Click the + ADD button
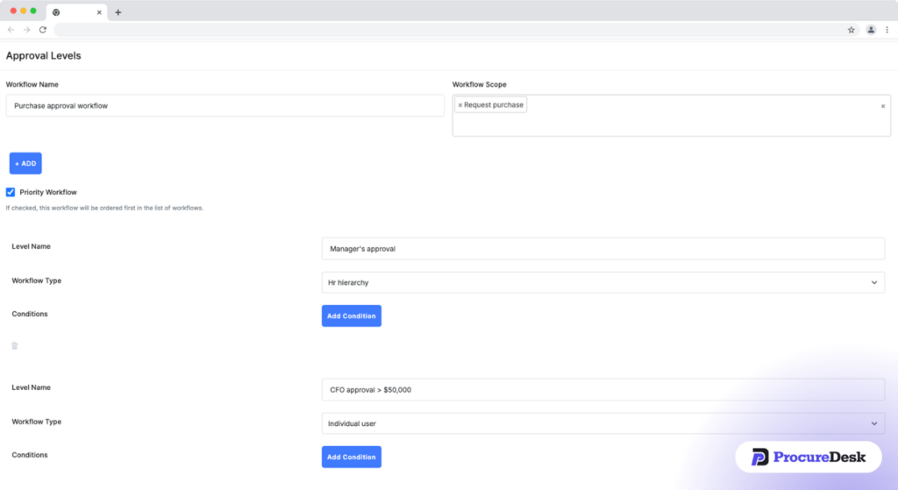This screenshot has height=490, width=898. tap(25, 164)
